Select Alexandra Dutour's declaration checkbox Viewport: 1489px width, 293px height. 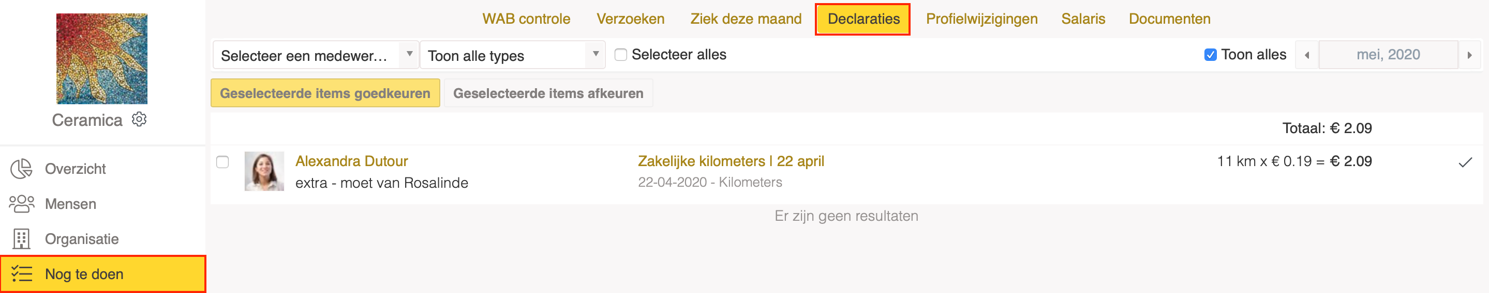(x=222, y=162)
